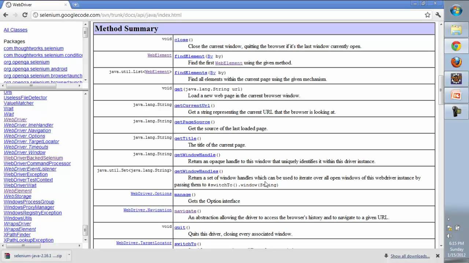Open a new tab with the plus button
Image resolution: width=469 pixels, height=263 pixels.
tap(75, 5)
